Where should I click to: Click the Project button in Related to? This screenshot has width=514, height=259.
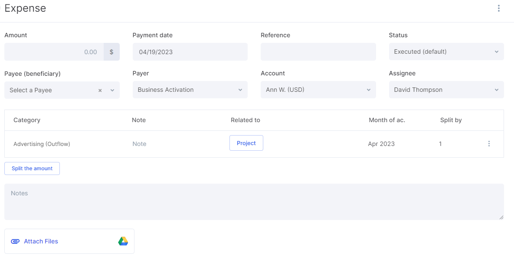(x=246, y=143)
